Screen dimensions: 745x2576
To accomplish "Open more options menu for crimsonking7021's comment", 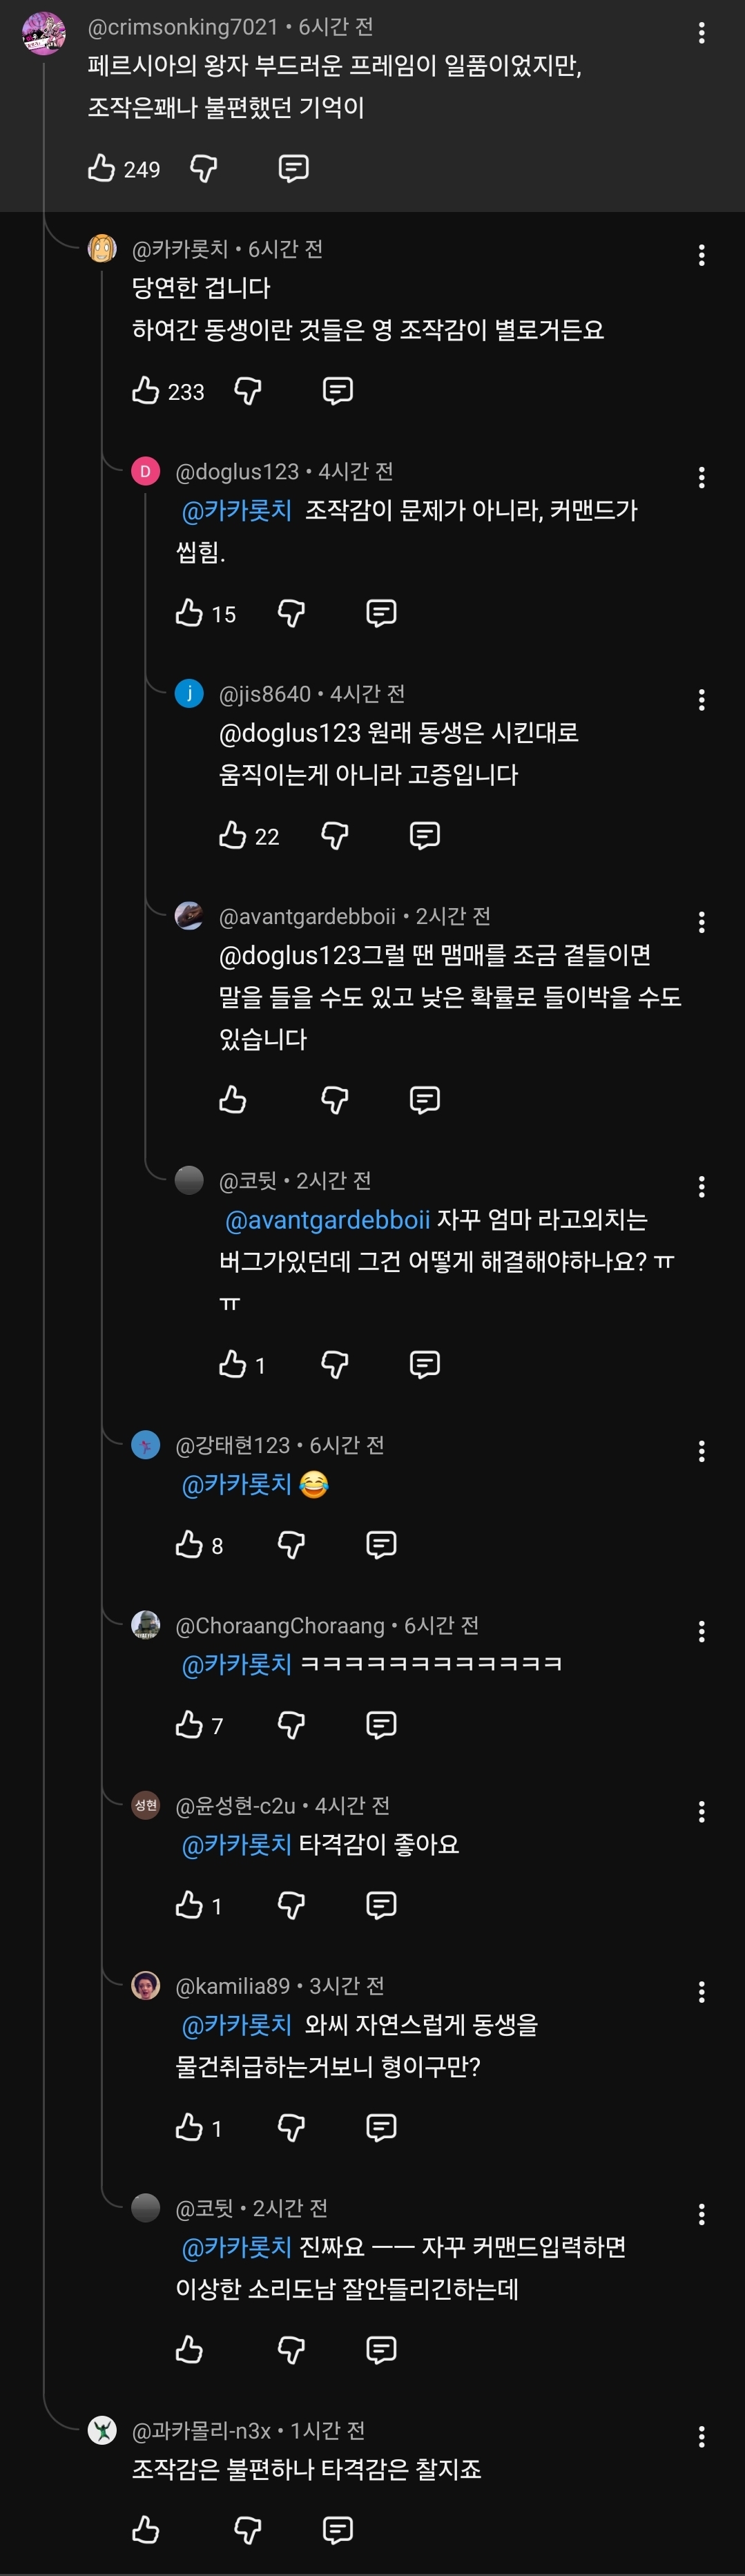I will click(701, 33).
